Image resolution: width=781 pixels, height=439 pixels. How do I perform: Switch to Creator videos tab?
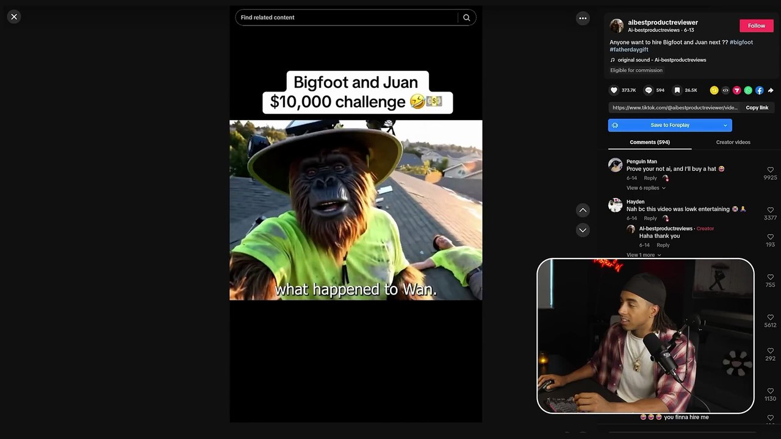(x=733, y=142)
